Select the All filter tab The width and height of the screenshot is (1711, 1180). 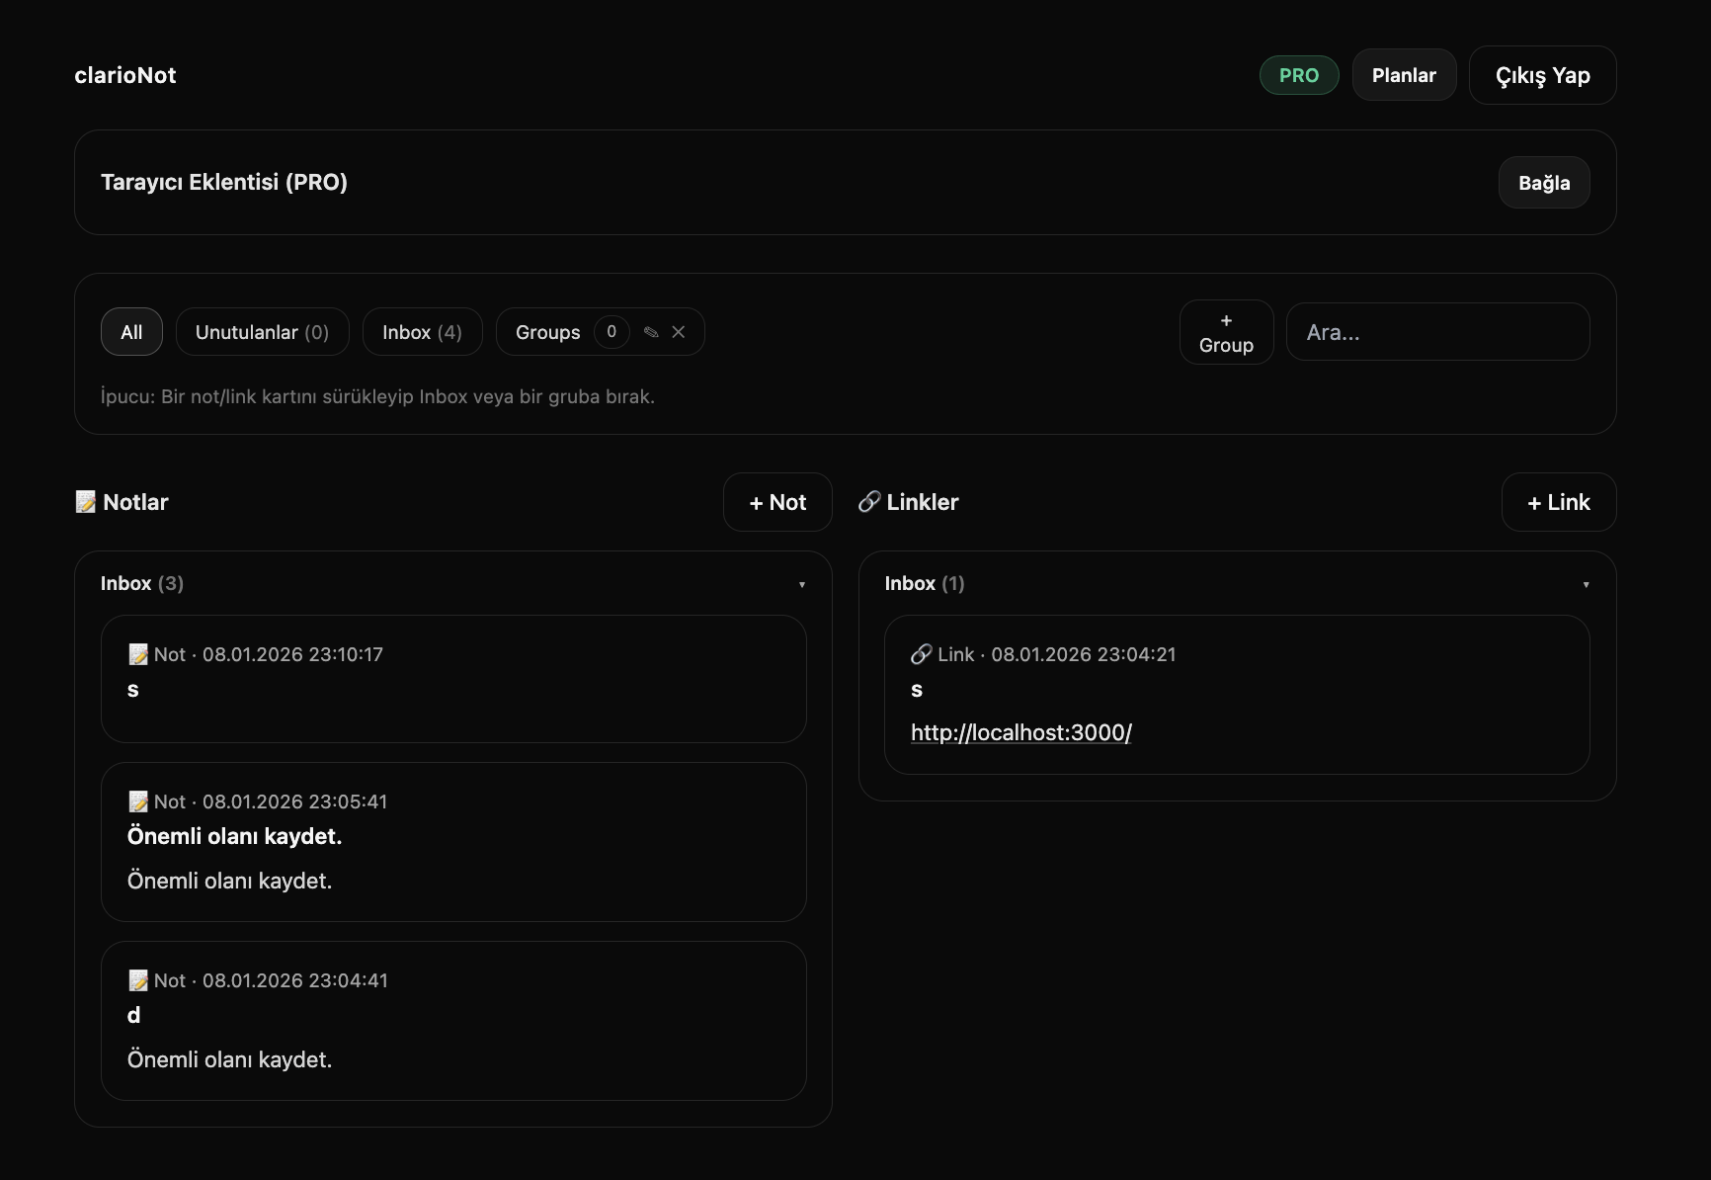tap(131, 332)
